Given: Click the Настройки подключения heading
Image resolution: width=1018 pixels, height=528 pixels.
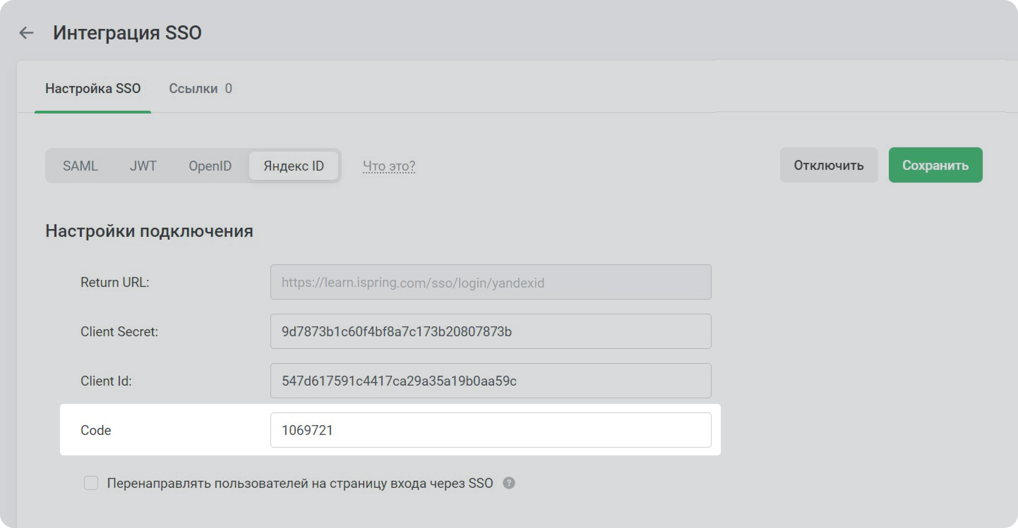Looking at the screenshot, I should (149, 231).
